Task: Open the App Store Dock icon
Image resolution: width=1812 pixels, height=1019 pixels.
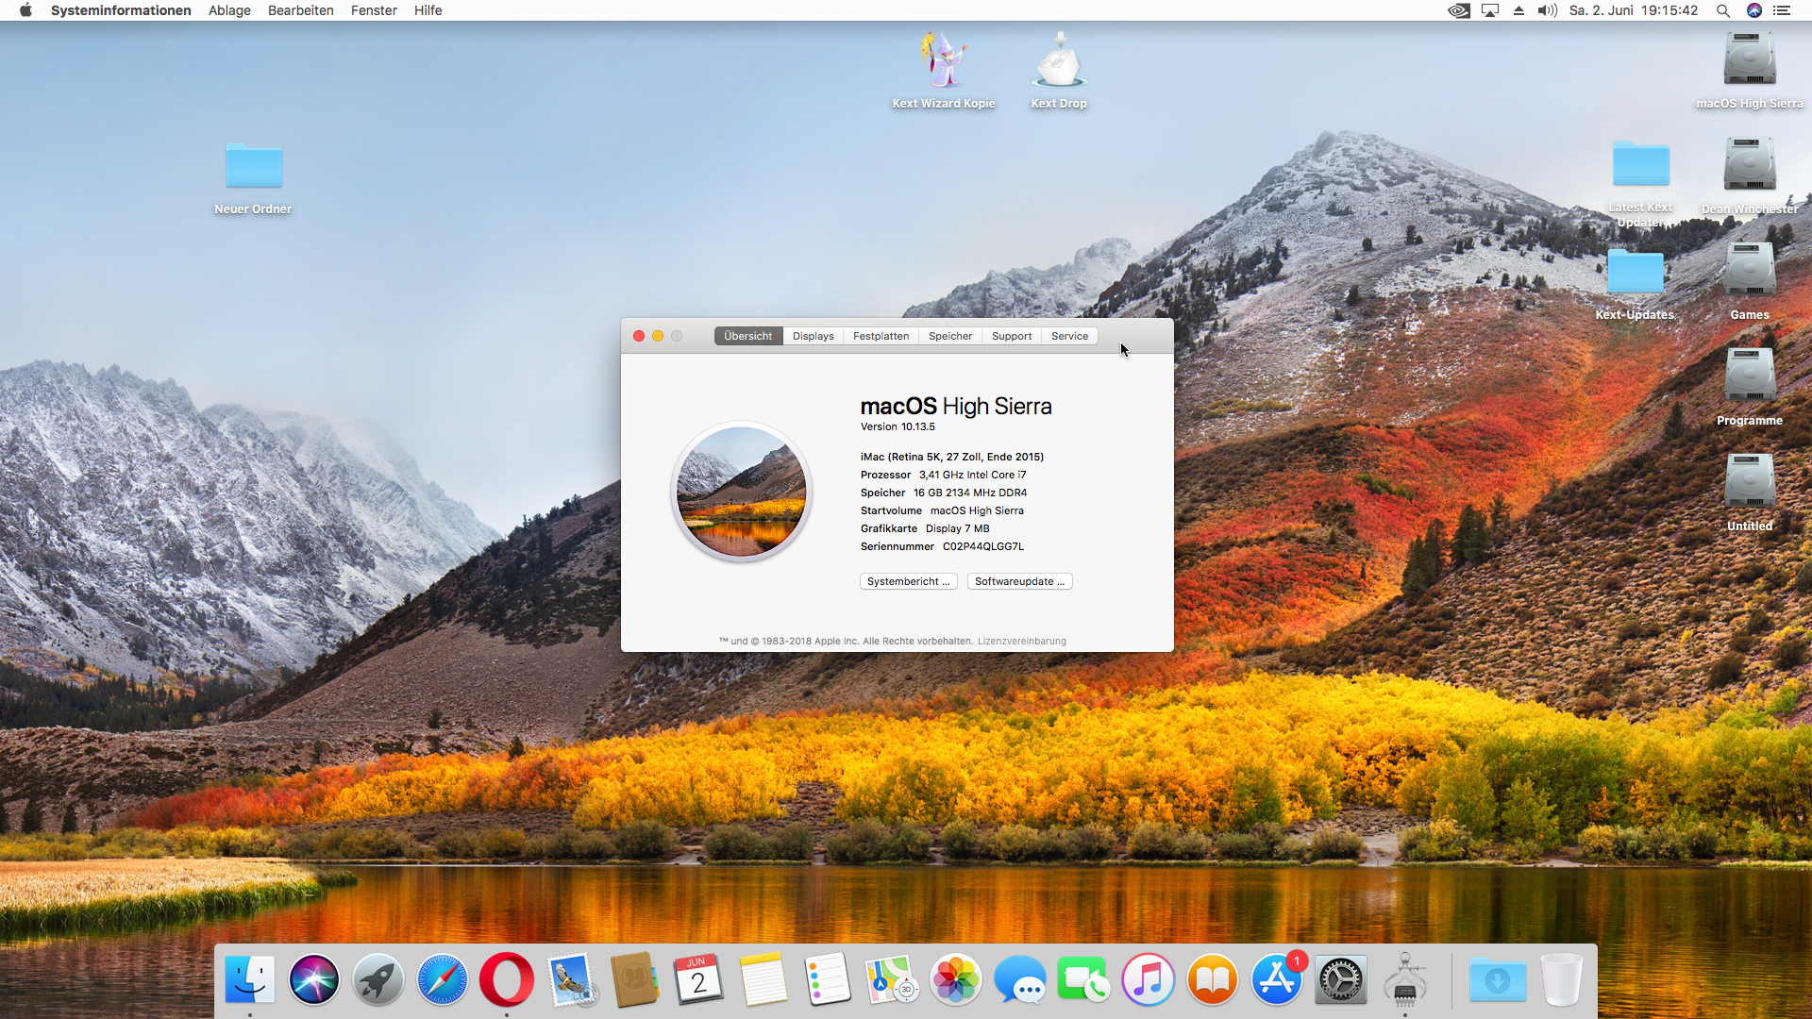Action: pos(1276,979)
